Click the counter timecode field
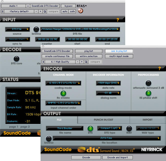The width and height of the screenshot is (166, 161). (48, 39)
